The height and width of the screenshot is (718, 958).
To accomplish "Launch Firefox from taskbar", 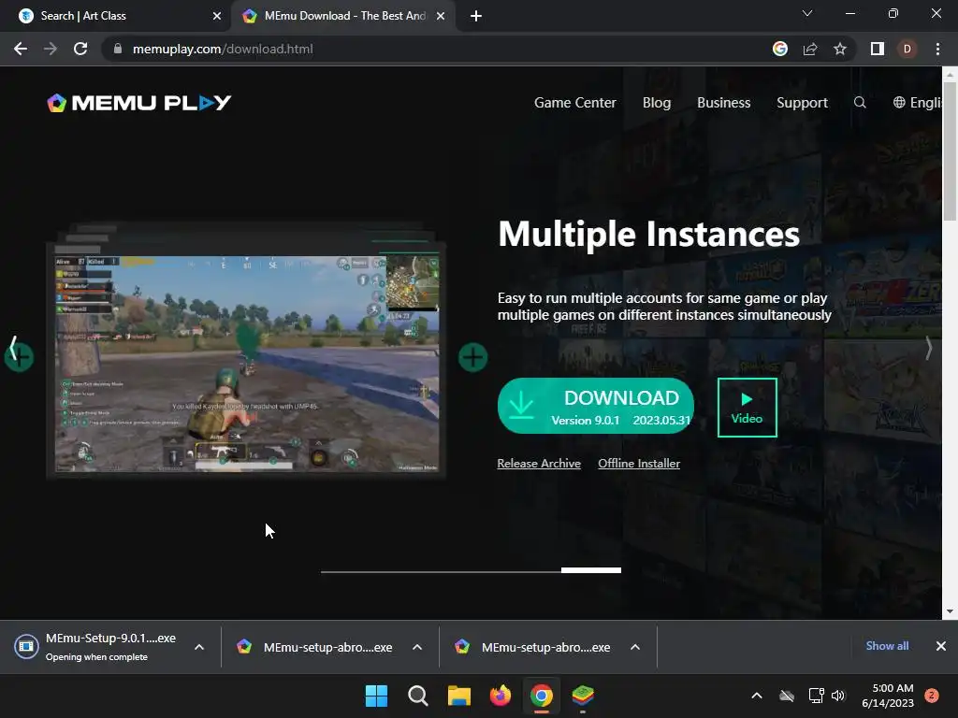I will (x=501, y=696).
